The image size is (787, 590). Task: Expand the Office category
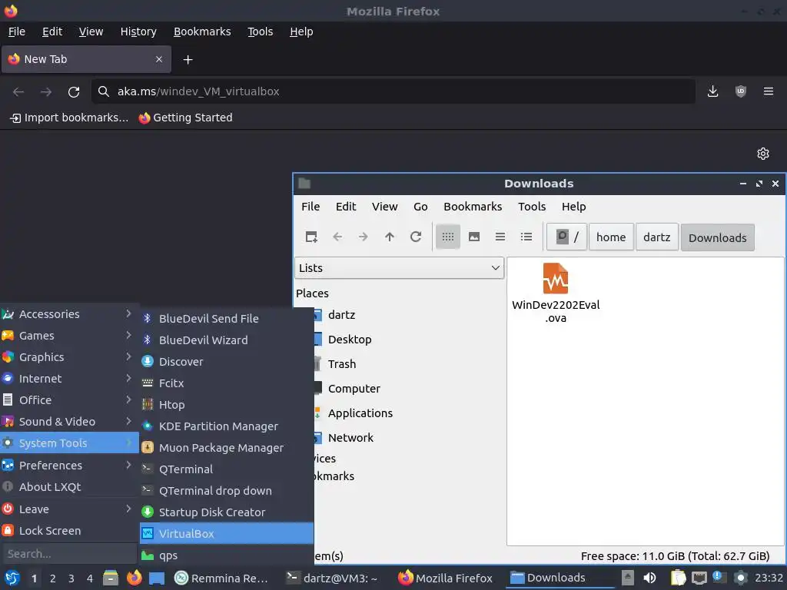(69, 399)
